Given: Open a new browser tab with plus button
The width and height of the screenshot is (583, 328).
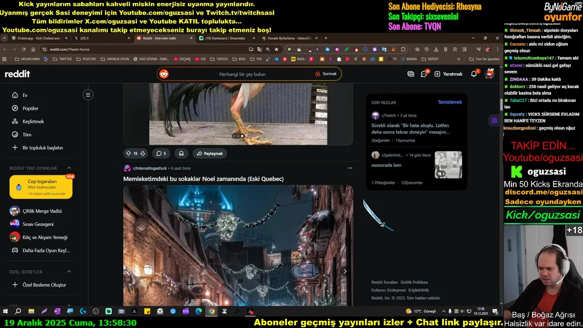Looking at the screenshot, I should click(x=326, y=38).
